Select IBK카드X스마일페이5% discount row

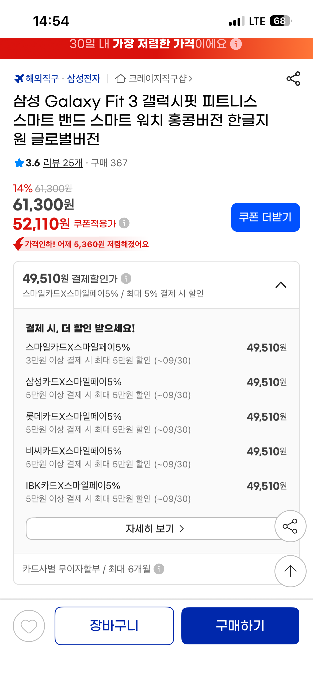point(156,492)
